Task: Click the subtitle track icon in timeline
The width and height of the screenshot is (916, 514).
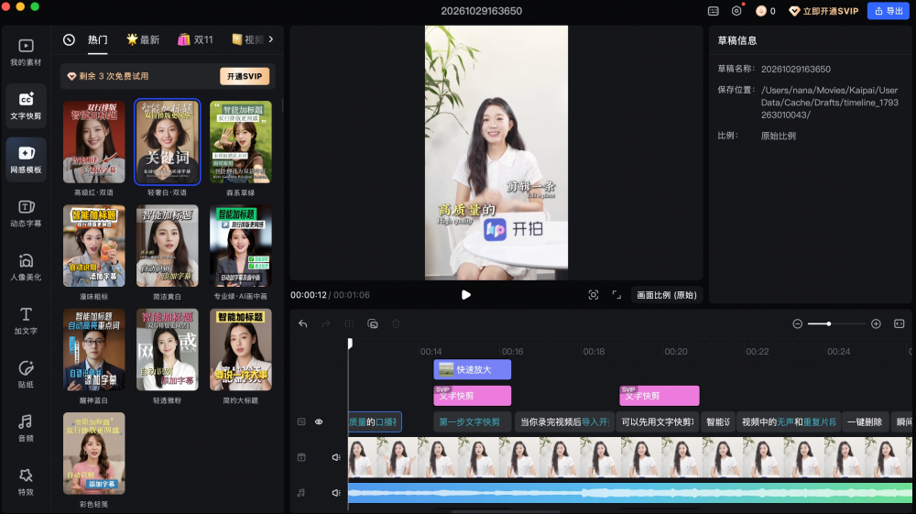Action: click(x=301, y=421)
